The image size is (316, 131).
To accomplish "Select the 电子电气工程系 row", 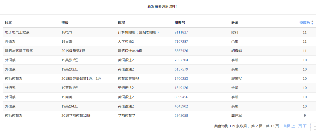I will (159, 32).
